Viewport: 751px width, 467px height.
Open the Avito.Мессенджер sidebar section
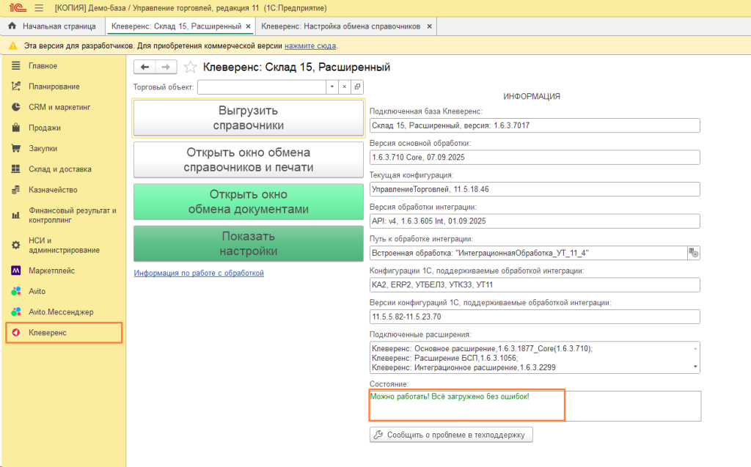pyautogui.click(x=61, y=312)
